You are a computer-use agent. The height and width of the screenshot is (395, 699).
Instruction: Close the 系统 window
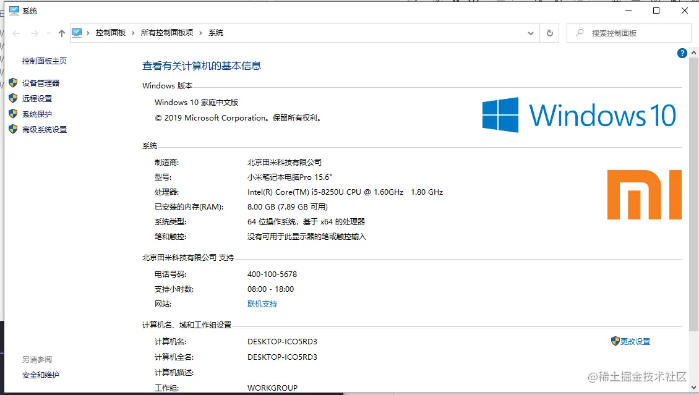tap(685, 11)
